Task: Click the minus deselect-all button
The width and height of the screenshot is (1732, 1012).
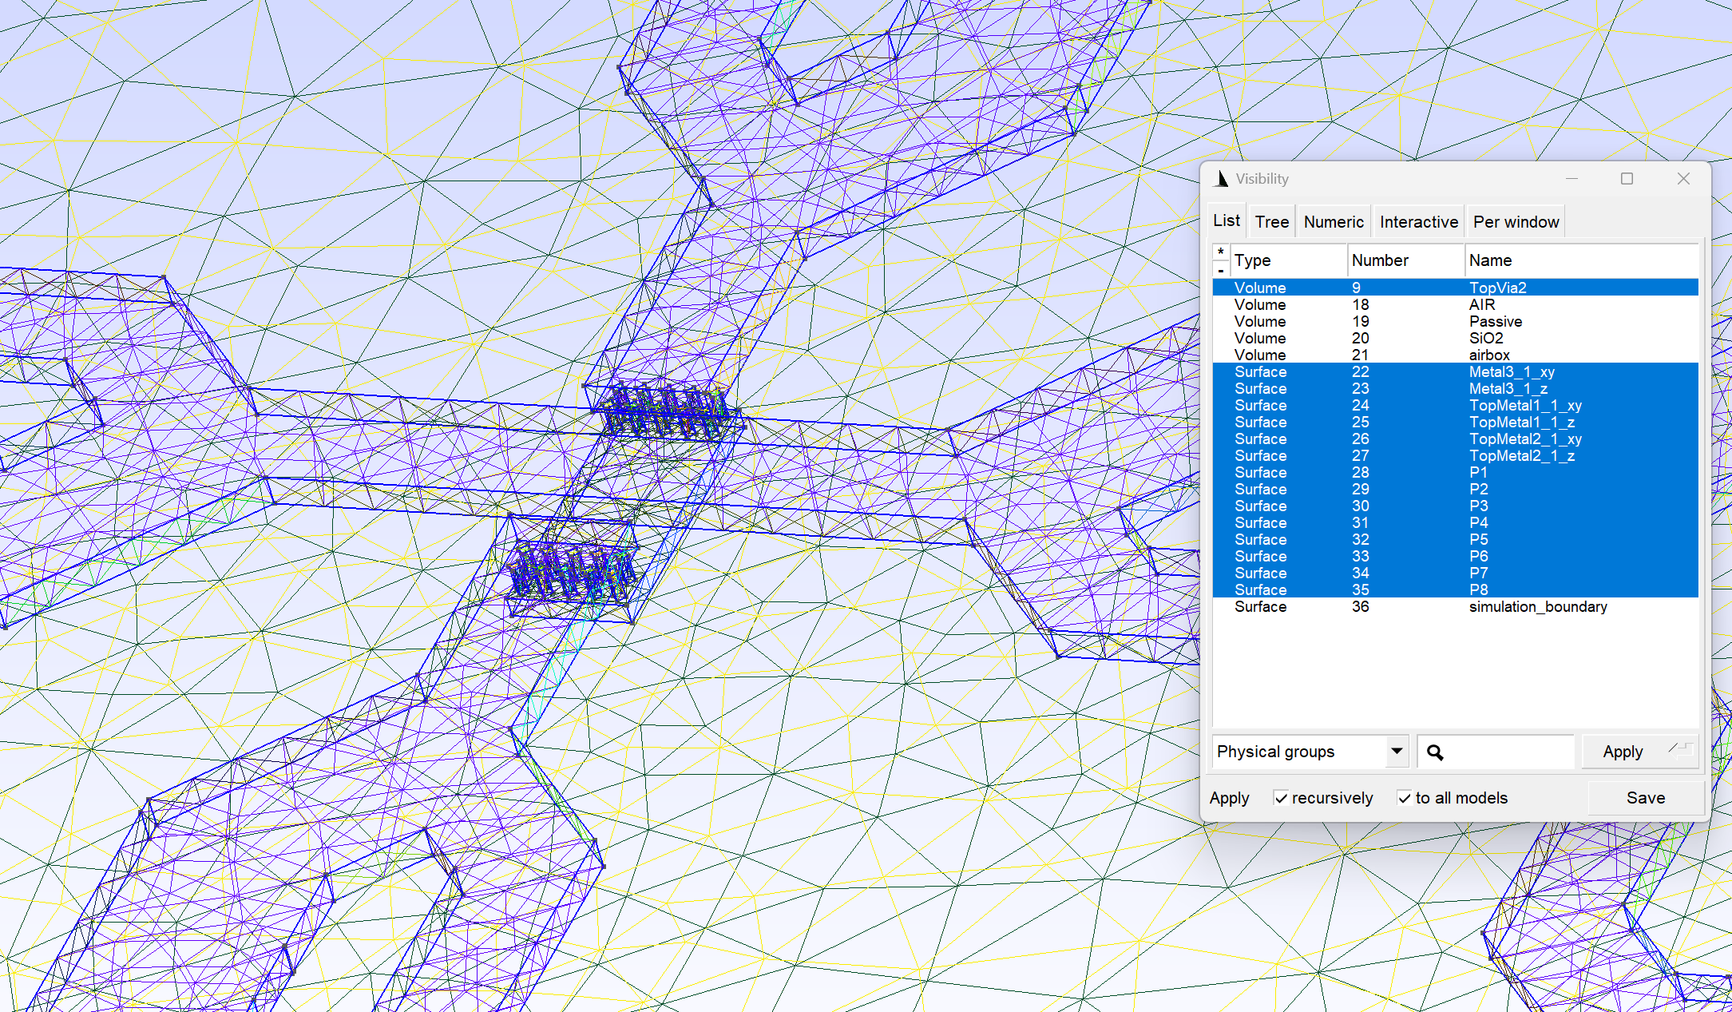Action: coord(1221,269)
